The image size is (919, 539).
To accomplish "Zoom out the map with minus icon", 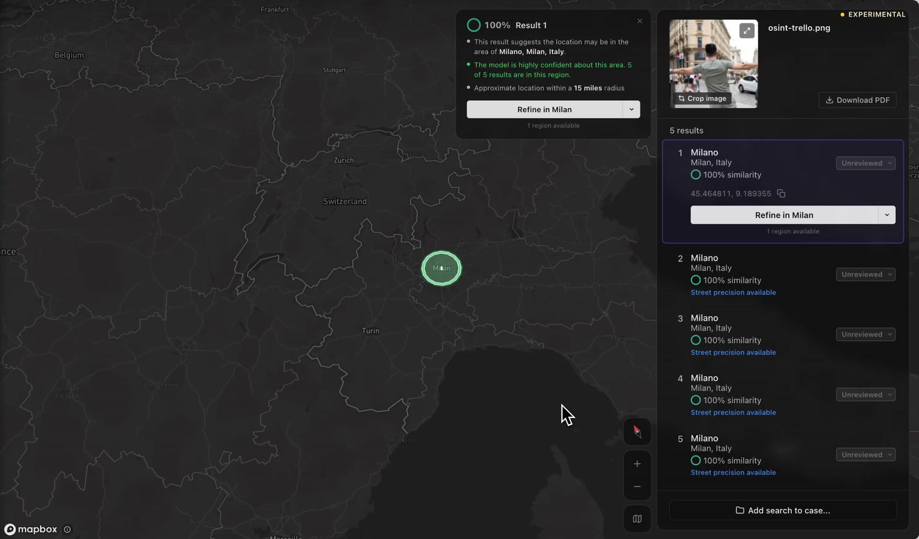I will click(637, 487).
